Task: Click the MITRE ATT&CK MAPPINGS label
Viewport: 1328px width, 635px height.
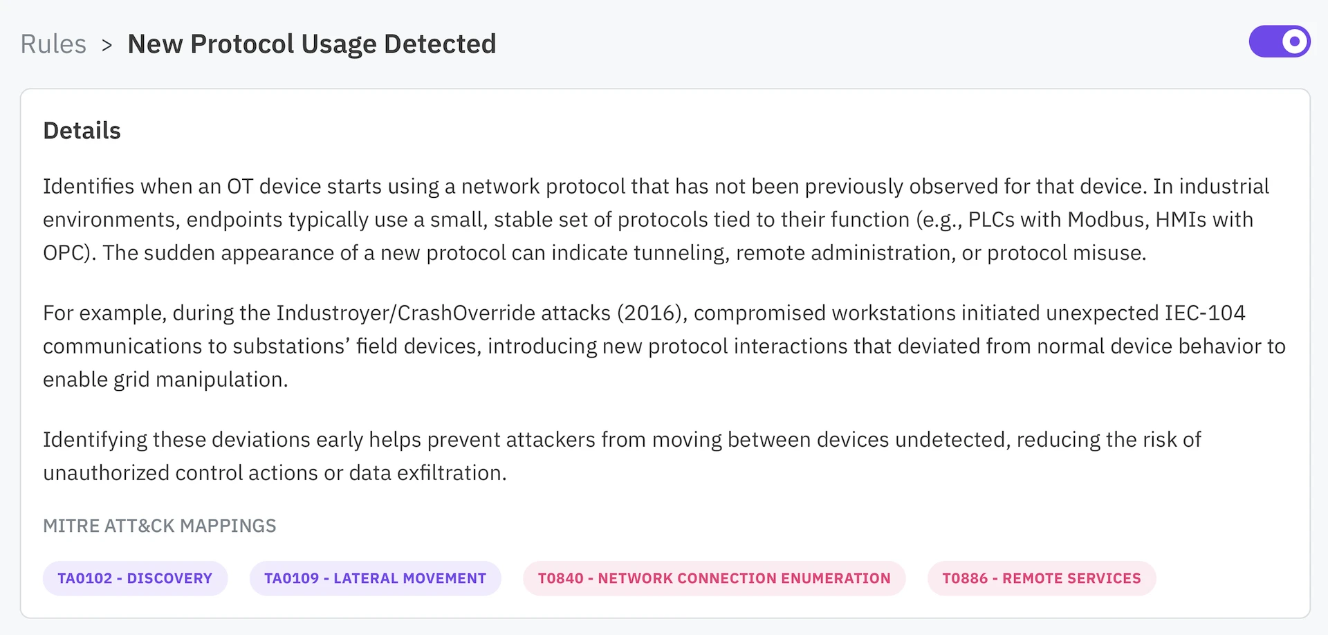Action: pyautogui.click(x=159, y=526)
